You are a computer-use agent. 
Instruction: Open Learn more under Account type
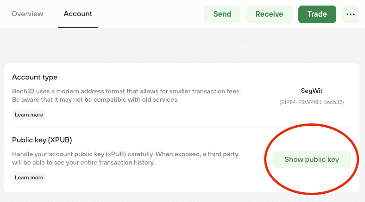tap(29, 115)
